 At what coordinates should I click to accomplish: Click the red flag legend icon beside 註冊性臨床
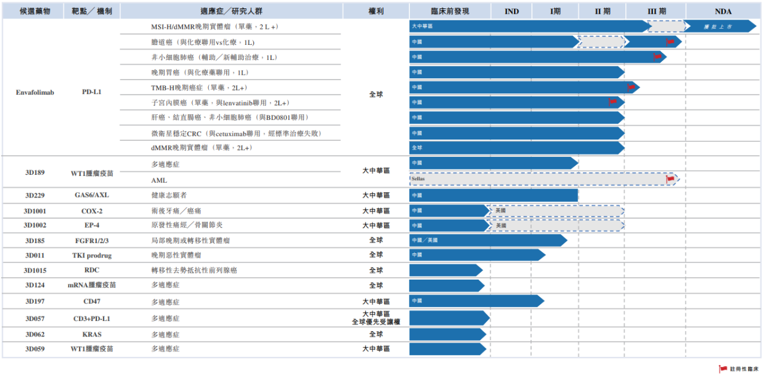(722, 369)
